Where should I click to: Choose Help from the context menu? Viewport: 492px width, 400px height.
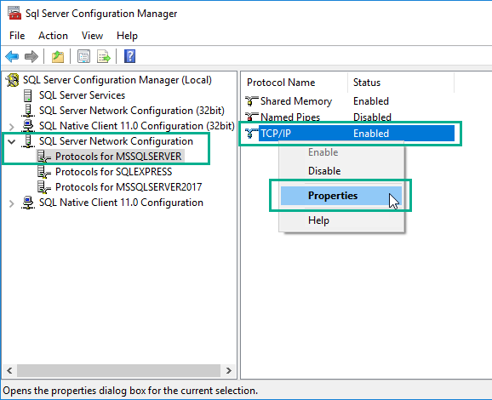[x=341, y=220]
